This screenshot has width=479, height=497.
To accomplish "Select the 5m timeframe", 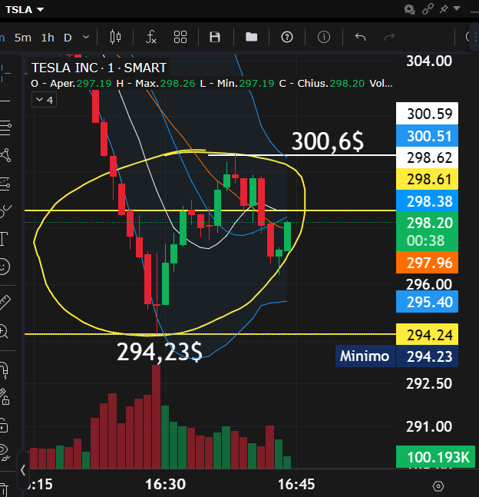I will (x=23, y=38).
